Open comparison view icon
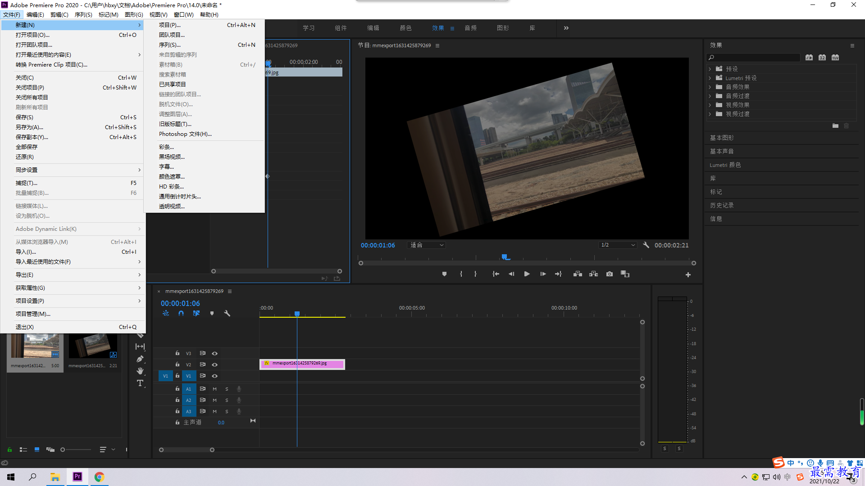 click(x=625, y=274)
